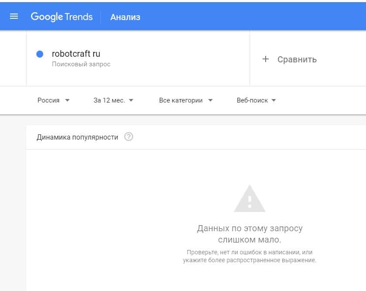Click the Веб-поиск label text
366x291 pixels.
pyautogui.click(x=252, y=100)
